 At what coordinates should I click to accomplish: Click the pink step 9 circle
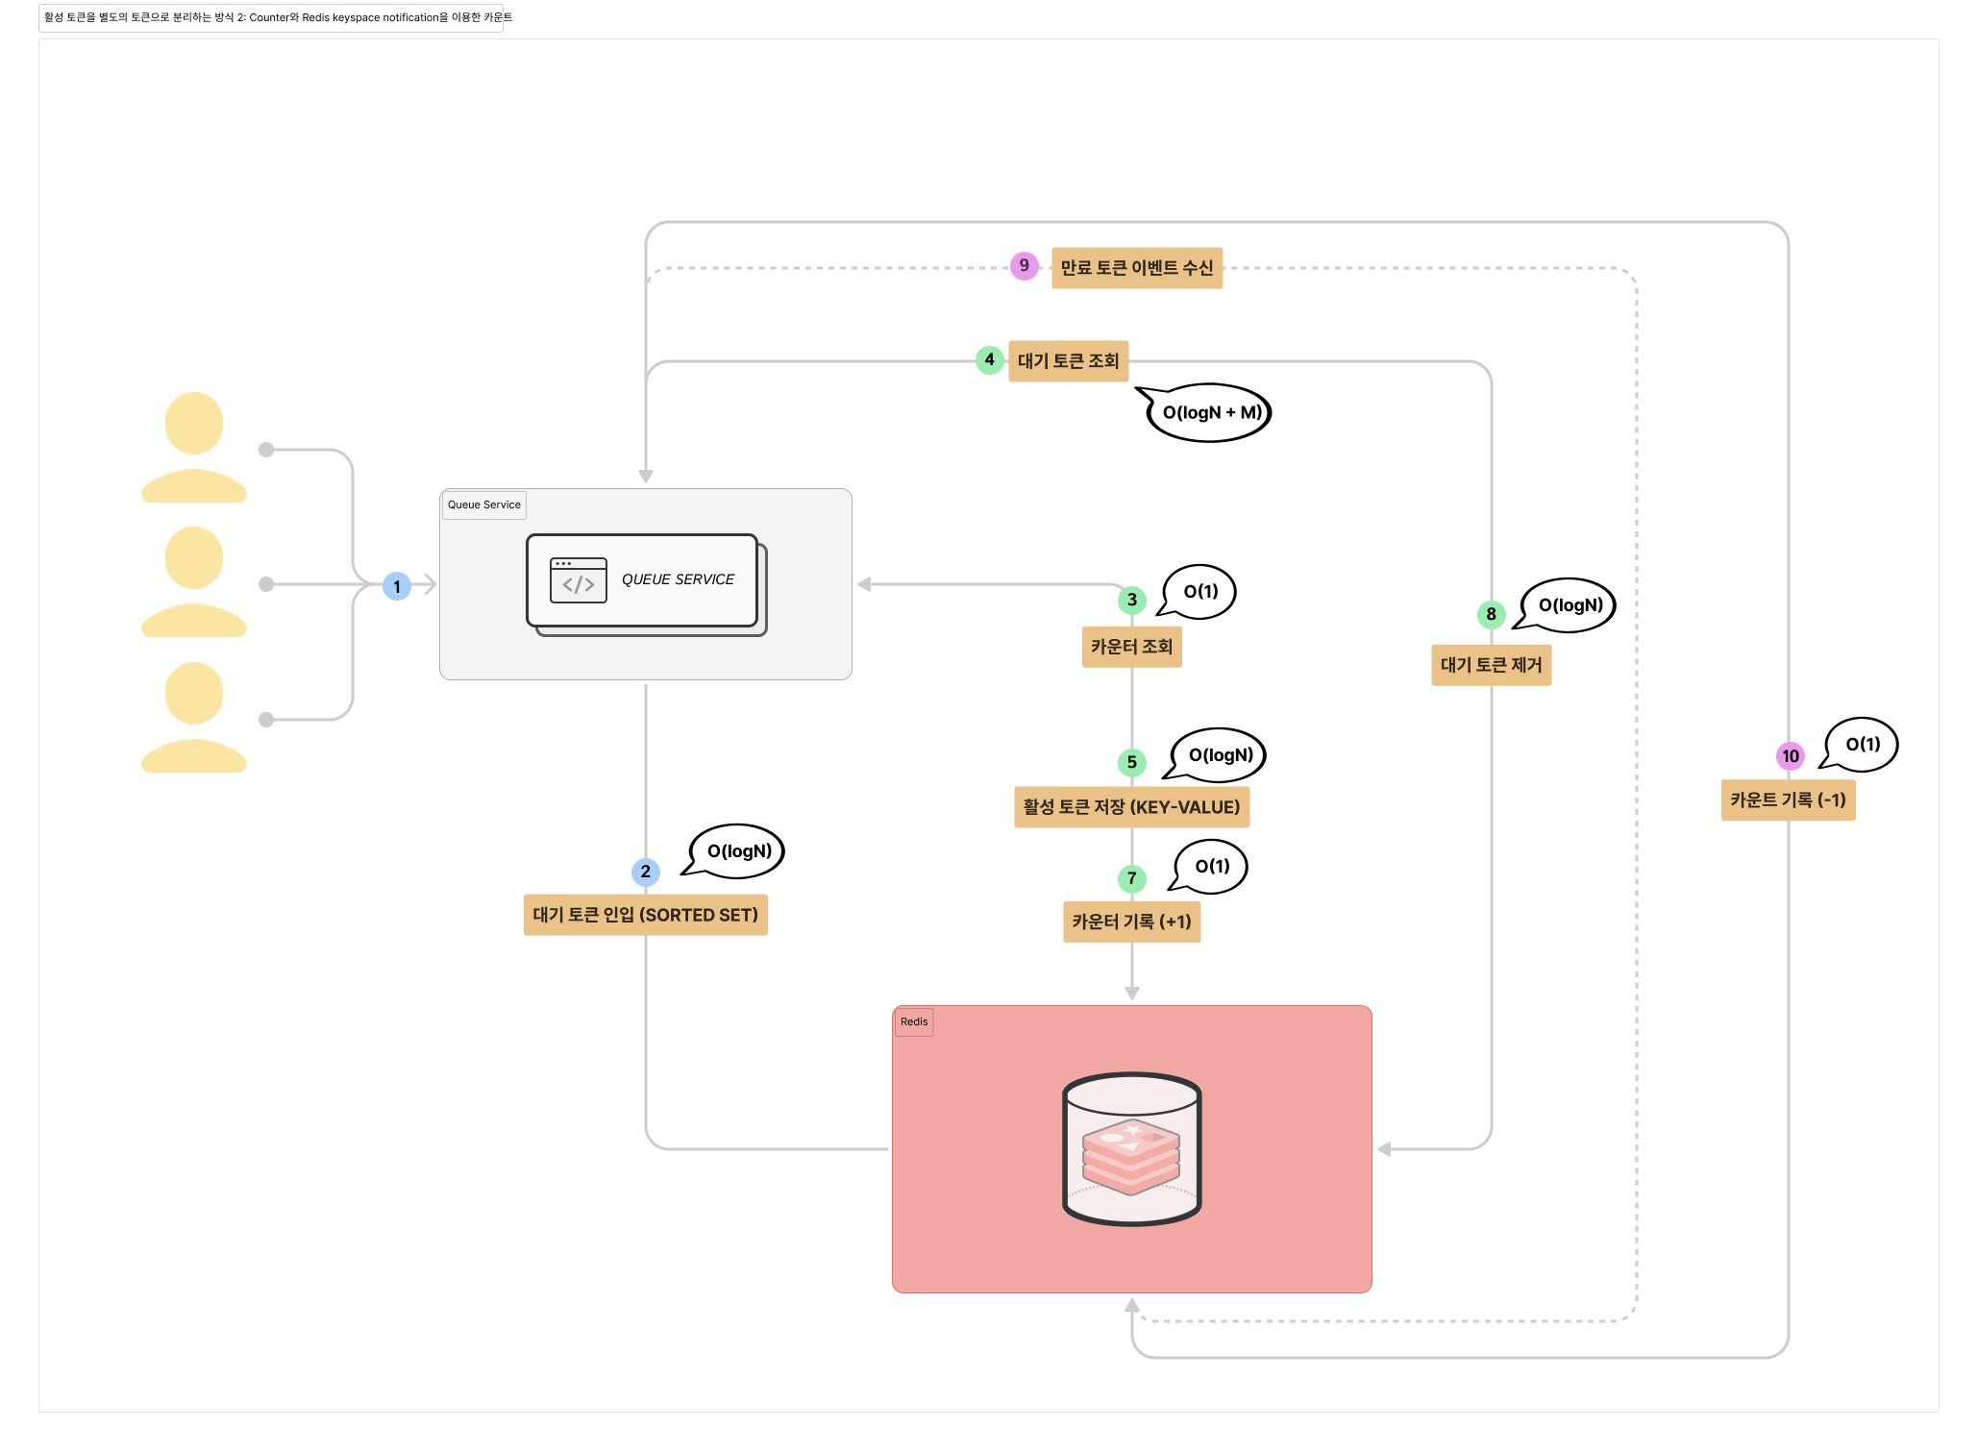pyautogui.click(x=1025, y=266)
